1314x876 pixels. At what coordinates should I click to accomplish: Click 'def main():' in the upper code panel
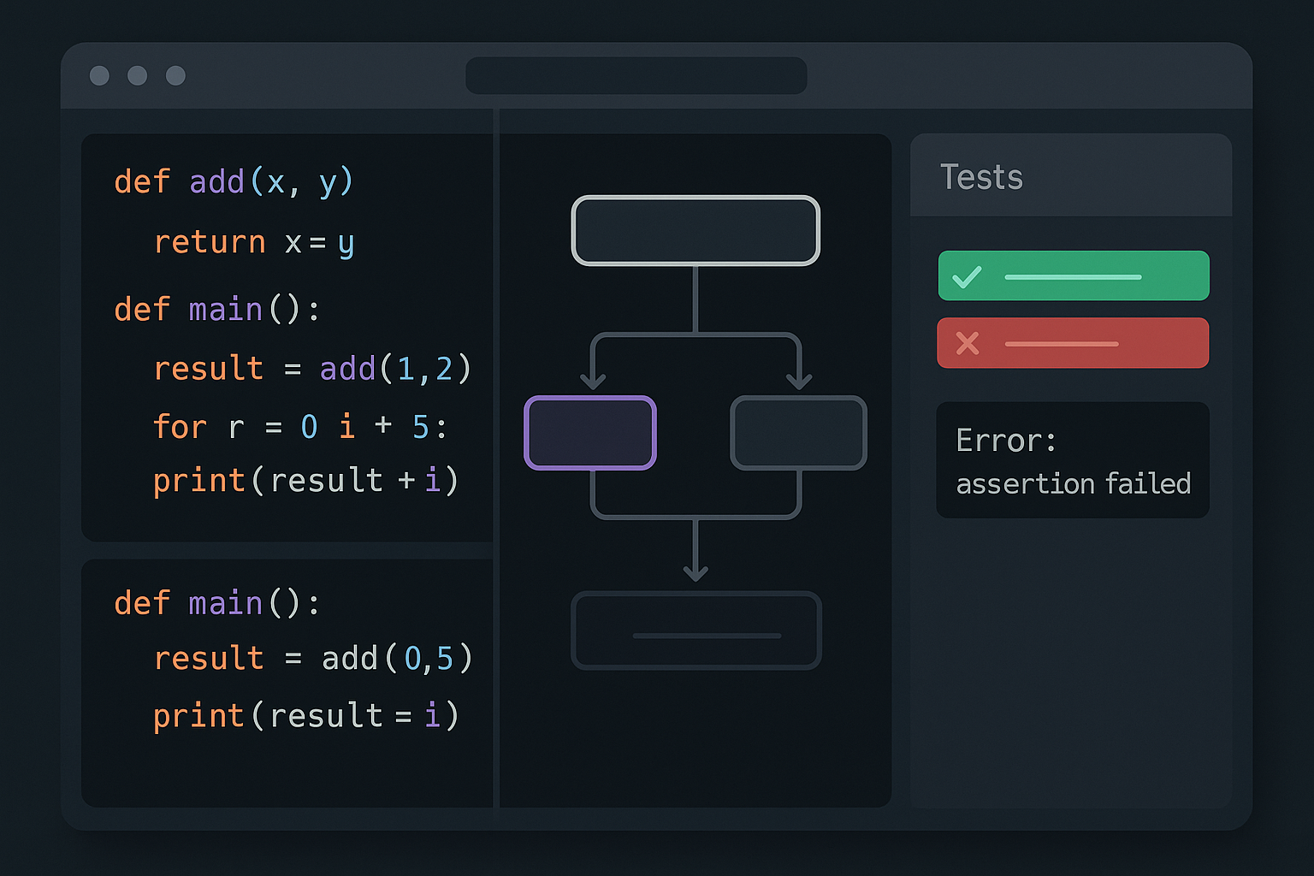point(217,309)
